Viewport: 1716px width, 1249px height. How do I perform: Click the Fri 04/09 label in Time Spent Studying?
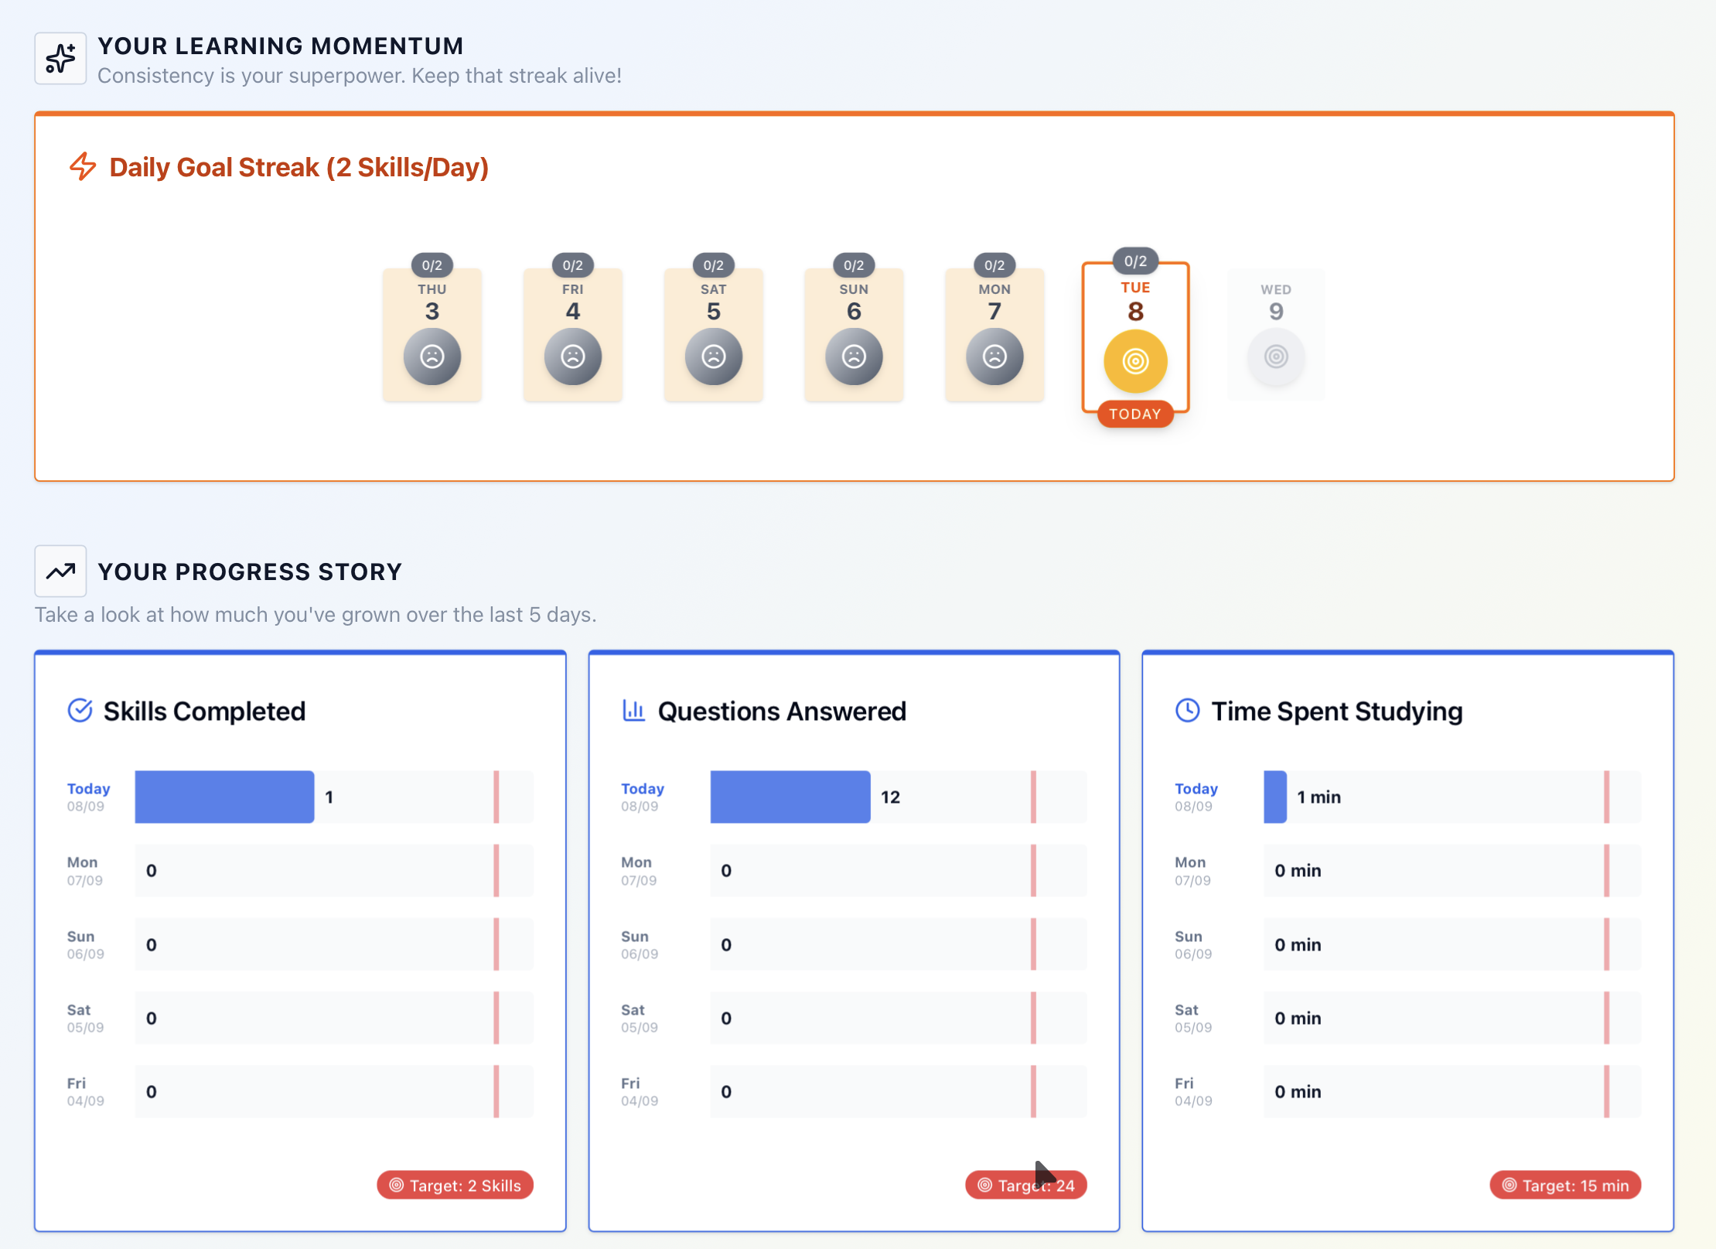(x=1193, y=1091)
